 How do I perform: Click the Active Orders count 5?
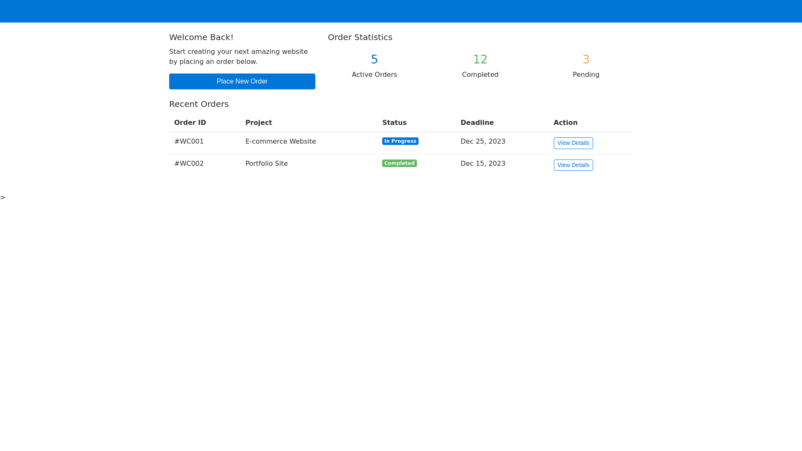374,60
